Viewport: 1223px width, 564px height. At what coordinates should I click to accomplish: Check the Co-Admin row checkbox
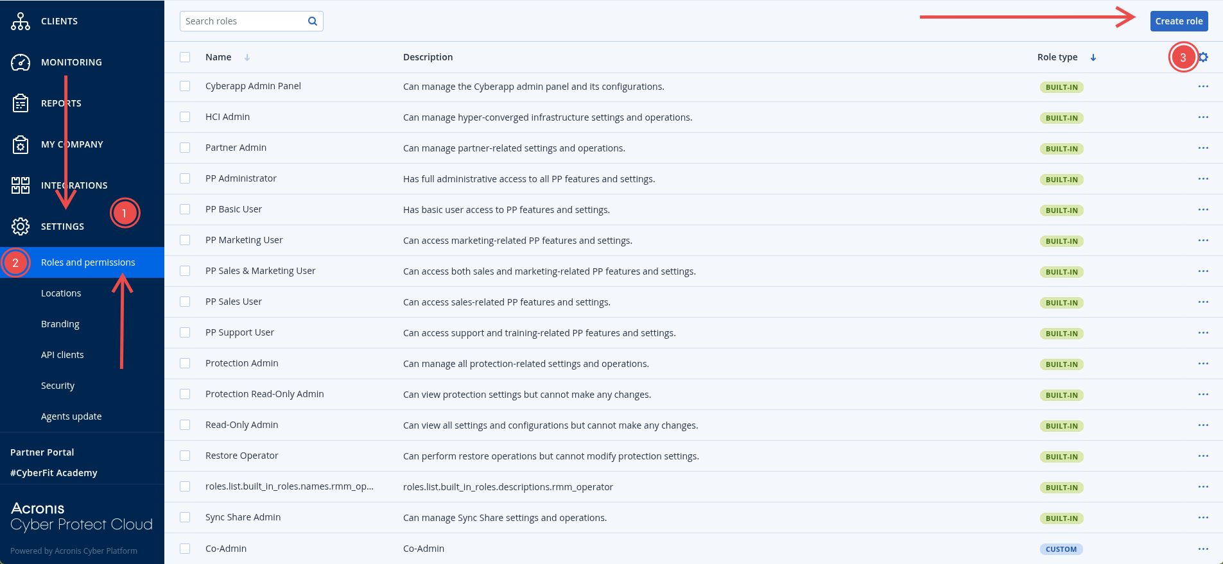(x=185, y=549)
